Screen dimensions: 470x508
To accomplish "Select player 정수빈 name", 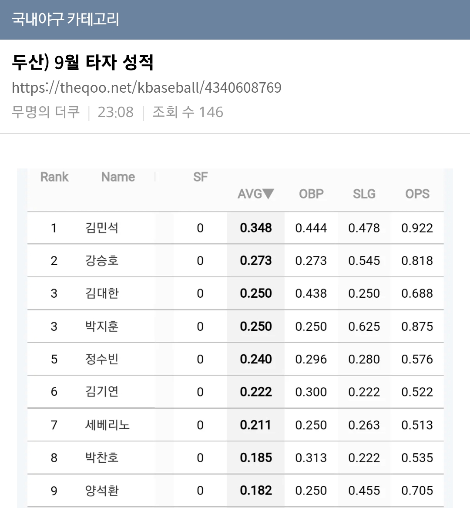I will tap(102, 359).
